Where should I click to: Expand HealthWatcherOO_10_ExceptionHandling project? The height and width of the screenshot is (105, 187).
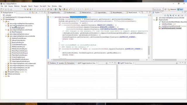(1, 17)
